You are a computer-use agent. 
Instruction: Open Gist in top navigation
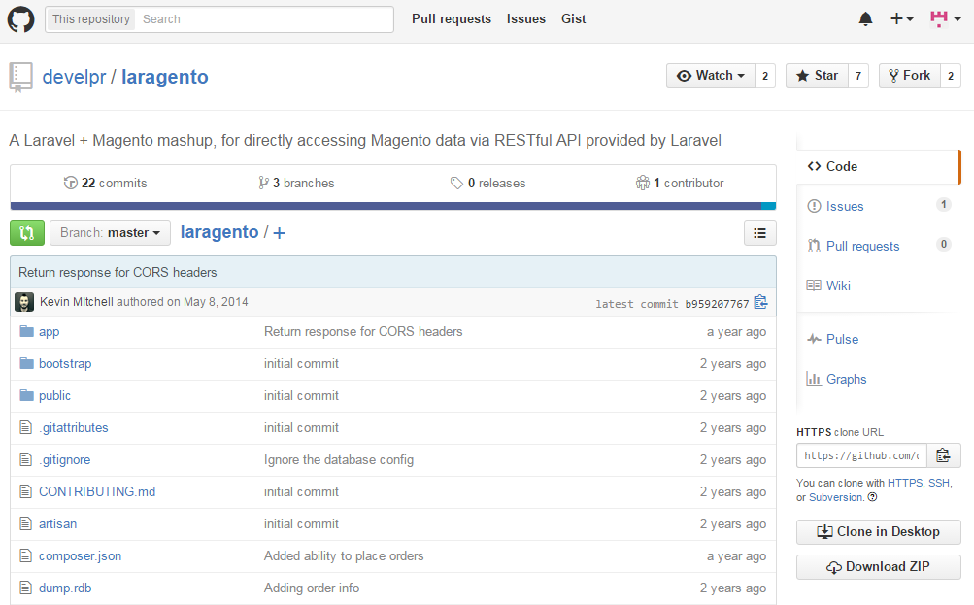click(x=573, y=19)
